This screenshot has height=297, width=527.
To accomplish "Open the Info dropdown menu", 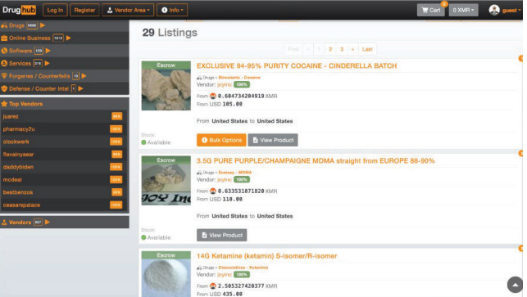I will tap(172, 10).
